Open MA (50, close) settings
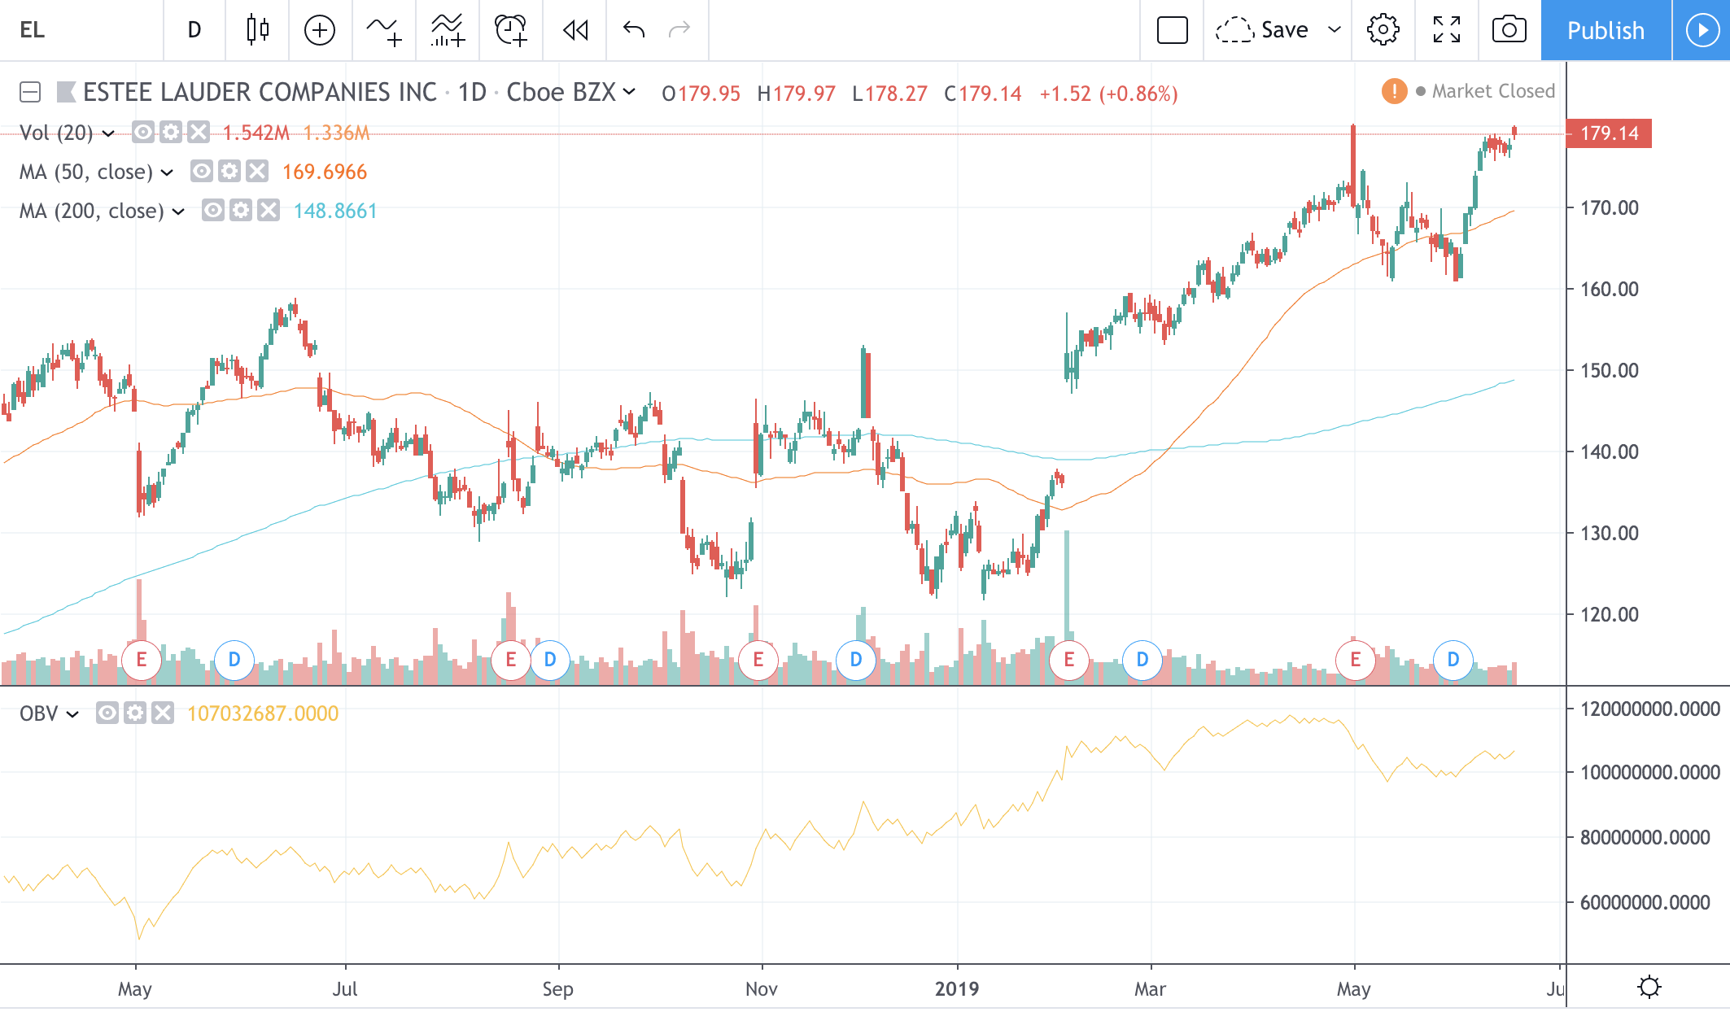1730x1012 pixels. 229,171
